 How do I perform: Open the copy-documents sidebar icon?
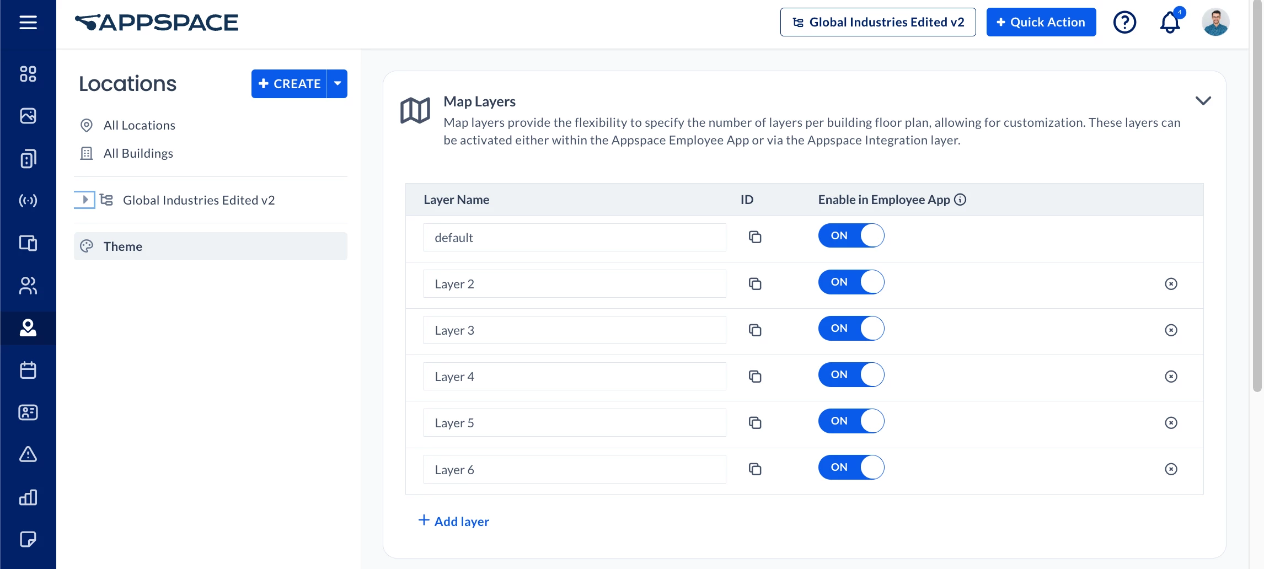pos(28,159)
